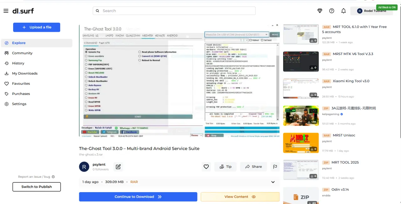Click the plus icon in Upload a file

tap(24, 27)
